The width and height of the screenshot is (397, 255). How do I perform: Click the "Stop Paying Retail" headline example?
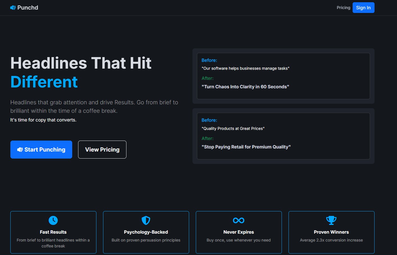(x=246, y=147)
